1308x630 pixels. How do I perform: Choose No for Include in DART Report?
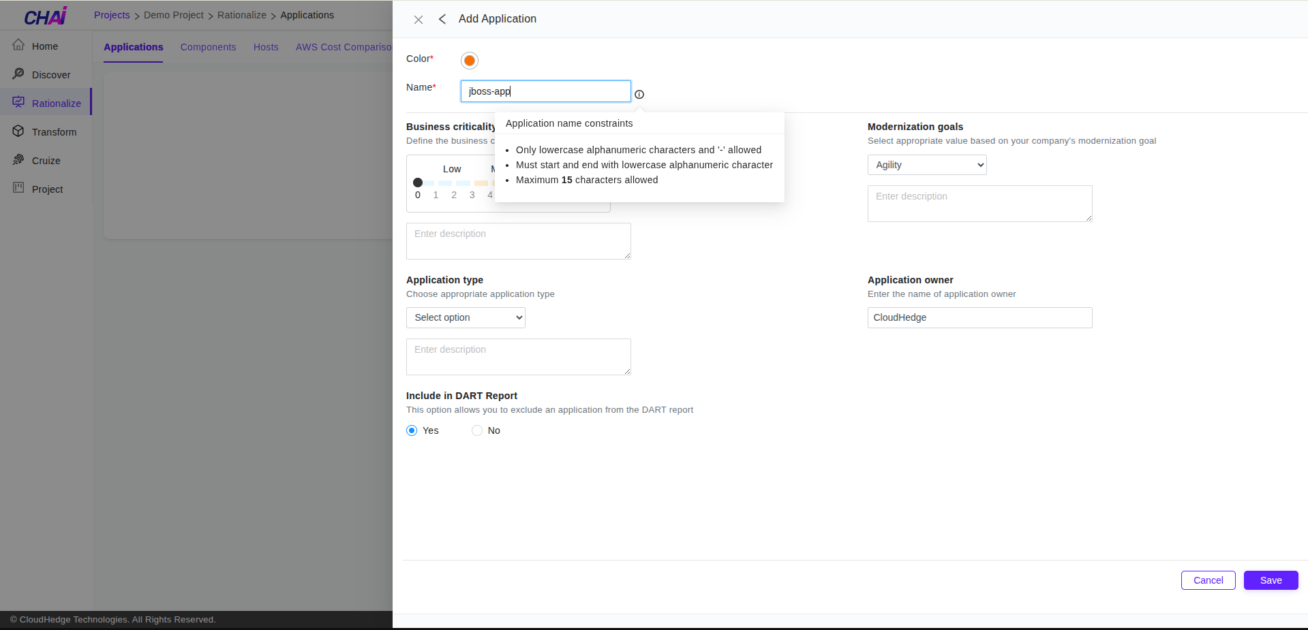point(477,430)
